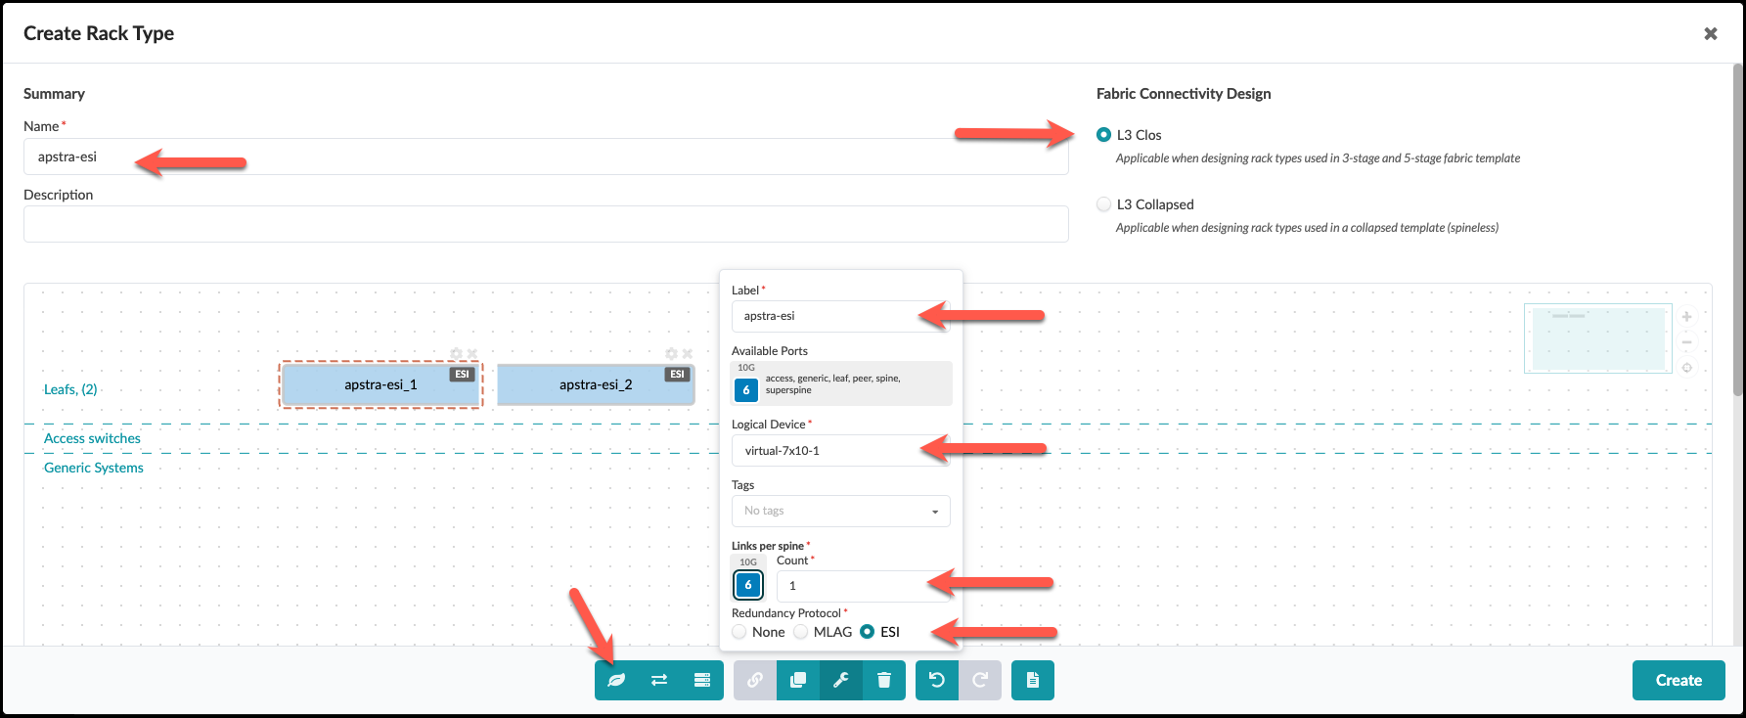
Task: Click the Create button
Action: pyautogui.click(x=1678, y=681)
